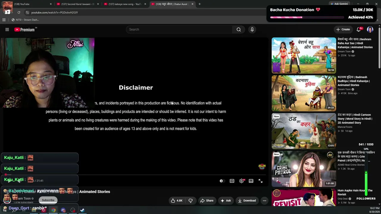This screenshot has height=214, width=381.
Task: Open Google Chrome in the taskbar
Action: (53, 210)
